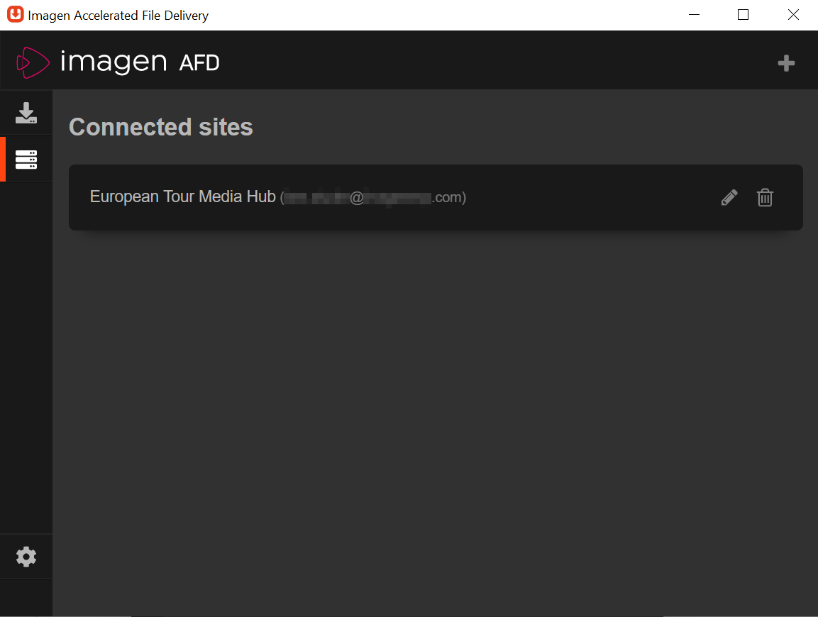Open the downloads tab in sidebar

26,113
